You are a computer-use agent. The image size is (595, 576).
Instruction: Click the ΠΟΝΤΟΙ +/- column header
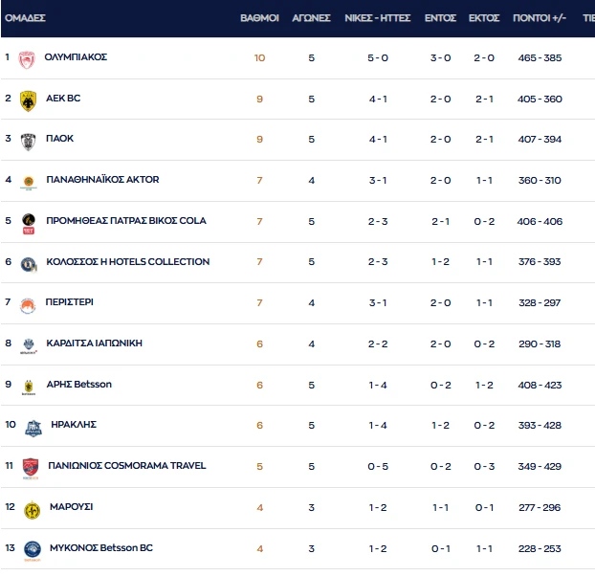[x=539, y=18]
